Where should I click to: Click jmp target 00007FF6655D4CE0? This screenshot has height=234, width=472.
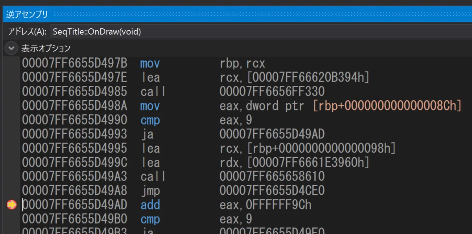(272, 191)
